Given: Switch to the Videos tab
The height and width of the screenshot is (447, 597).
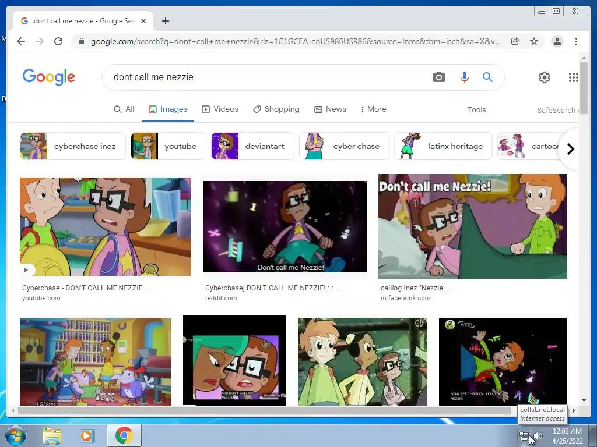Looking at the screenshot, I should pyautogui.click(x=220, y=109).
